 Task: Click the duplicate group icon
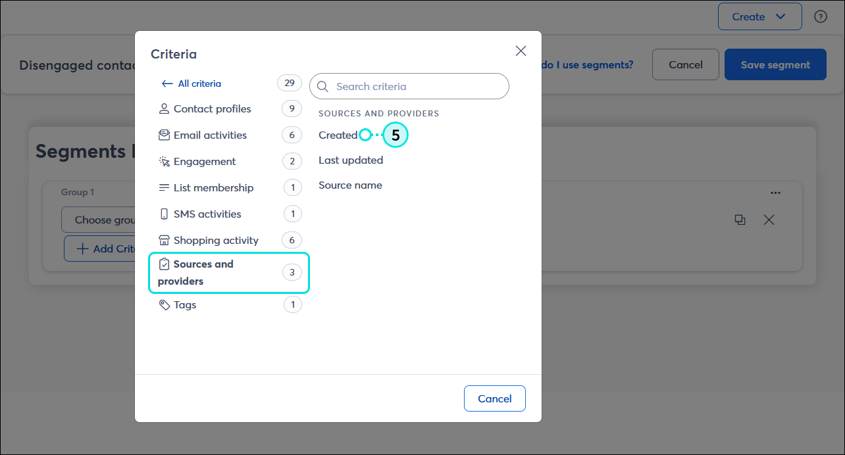[x=740, y=220]
